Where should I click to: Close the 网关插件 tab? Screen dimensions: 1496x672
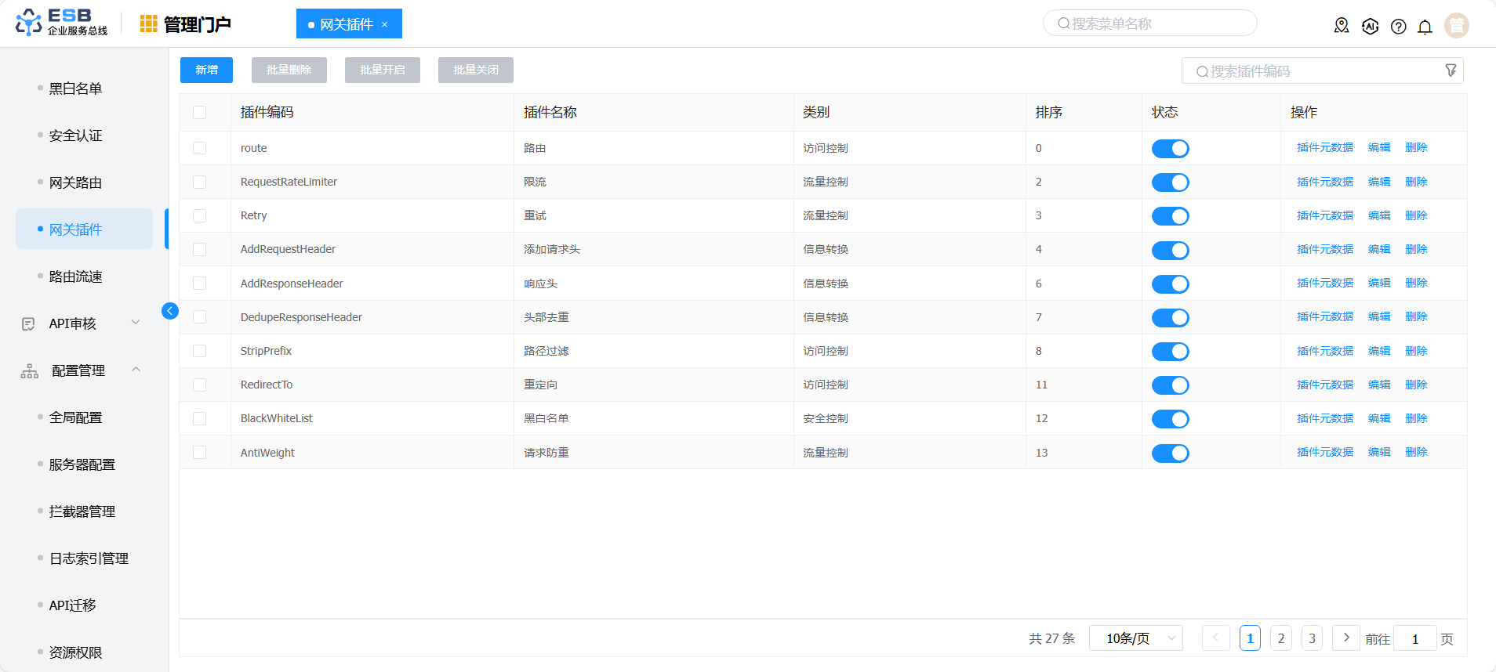pyautogui.click(x=384, y=24)
